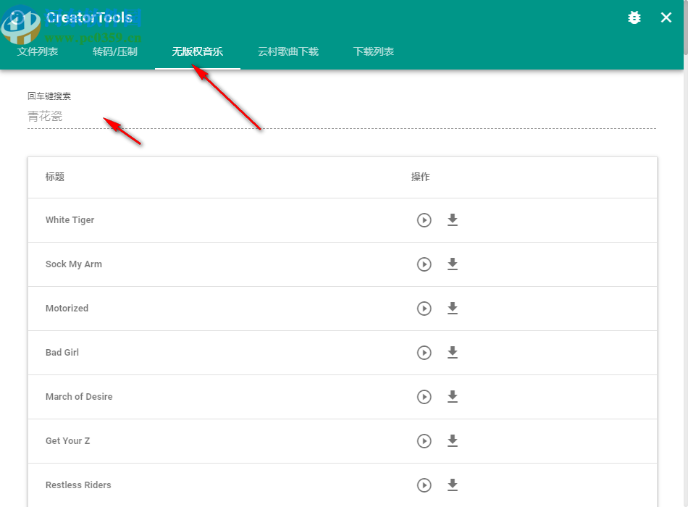Download Restless Riders
The width and height of the screenshot is (688, 507).
pyautogui.click(x=453, y=485)
